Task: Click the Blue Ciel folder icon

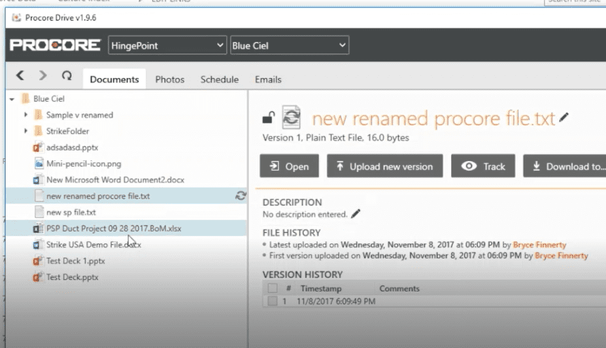Action: 25,99
